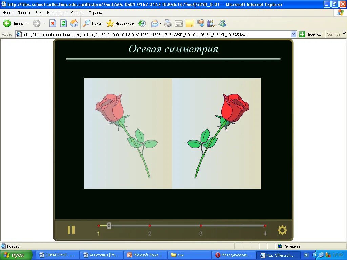
Task: Click the Refresh page icon
Action: (x=63, y=23)
